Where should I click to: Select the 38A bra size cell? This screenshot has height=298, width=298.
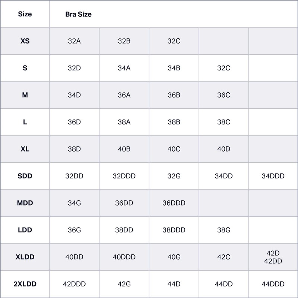(x=124, y=122)
